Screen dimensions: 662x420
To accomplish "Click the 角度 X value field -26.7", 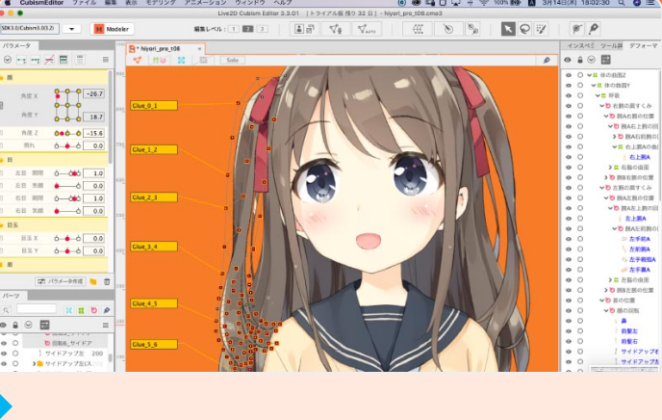I will (x=93, y=93).
